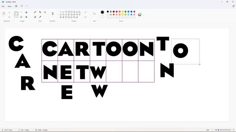Click the Save icon in title bar
The height and width of the screenshot is (132, 236).
(16, 6)
